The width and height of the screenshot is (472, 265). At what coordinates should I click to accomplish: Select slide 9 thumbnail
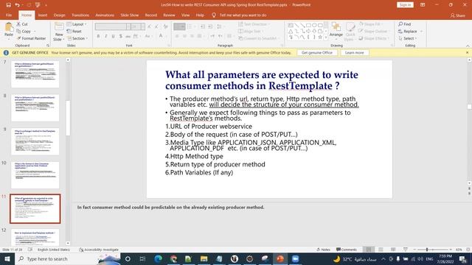[x=35, y=141]
